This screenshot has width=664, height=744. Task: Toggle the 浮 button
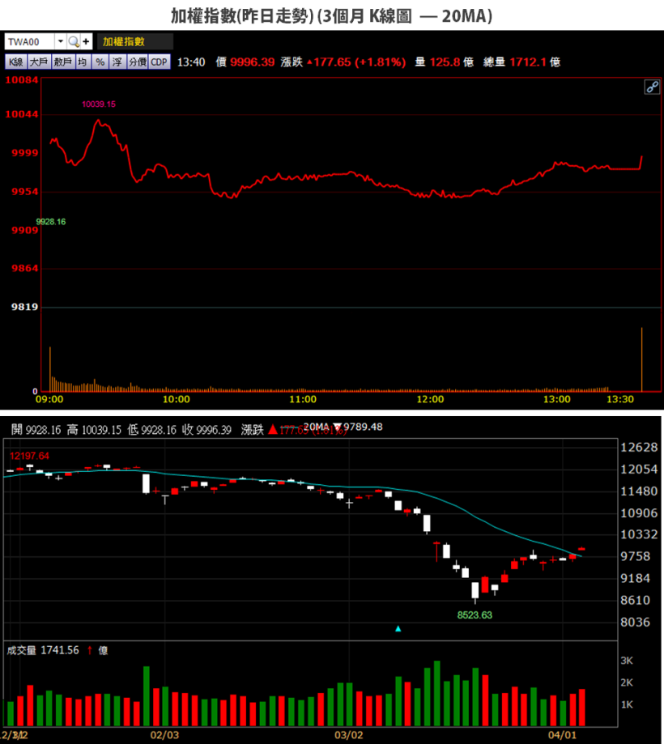tap(117, 62)
